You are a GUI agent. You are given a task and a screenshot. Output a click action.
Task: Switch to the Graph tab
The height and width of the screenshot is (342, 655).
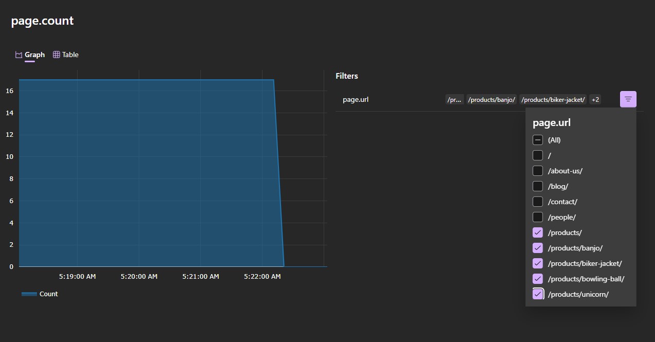click(x=30, y=55)
